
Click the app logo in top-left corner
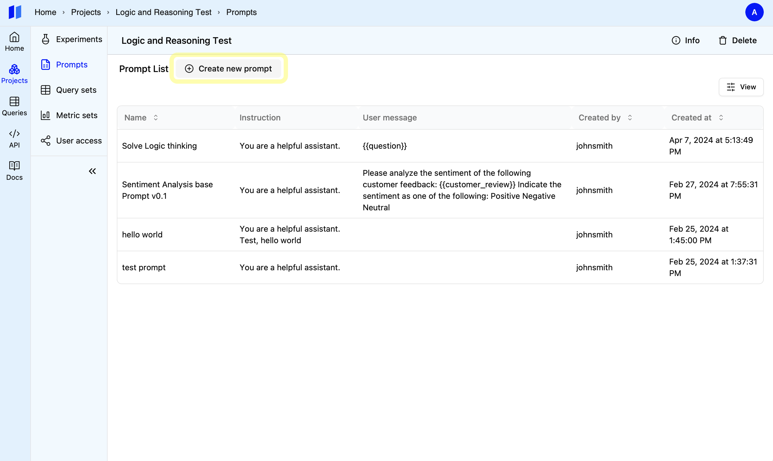(x=15, y=12)
